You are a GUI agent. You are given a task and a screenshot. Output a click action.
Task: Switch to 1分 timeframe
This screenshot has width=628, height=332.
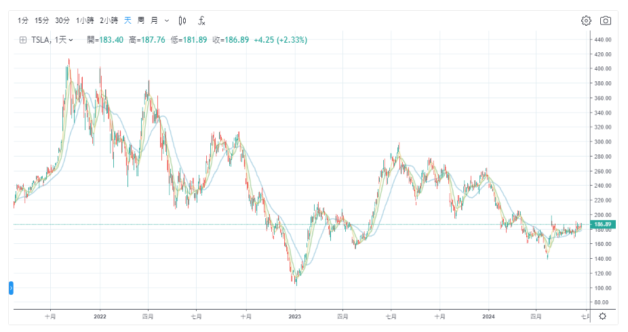pos(23,21)
